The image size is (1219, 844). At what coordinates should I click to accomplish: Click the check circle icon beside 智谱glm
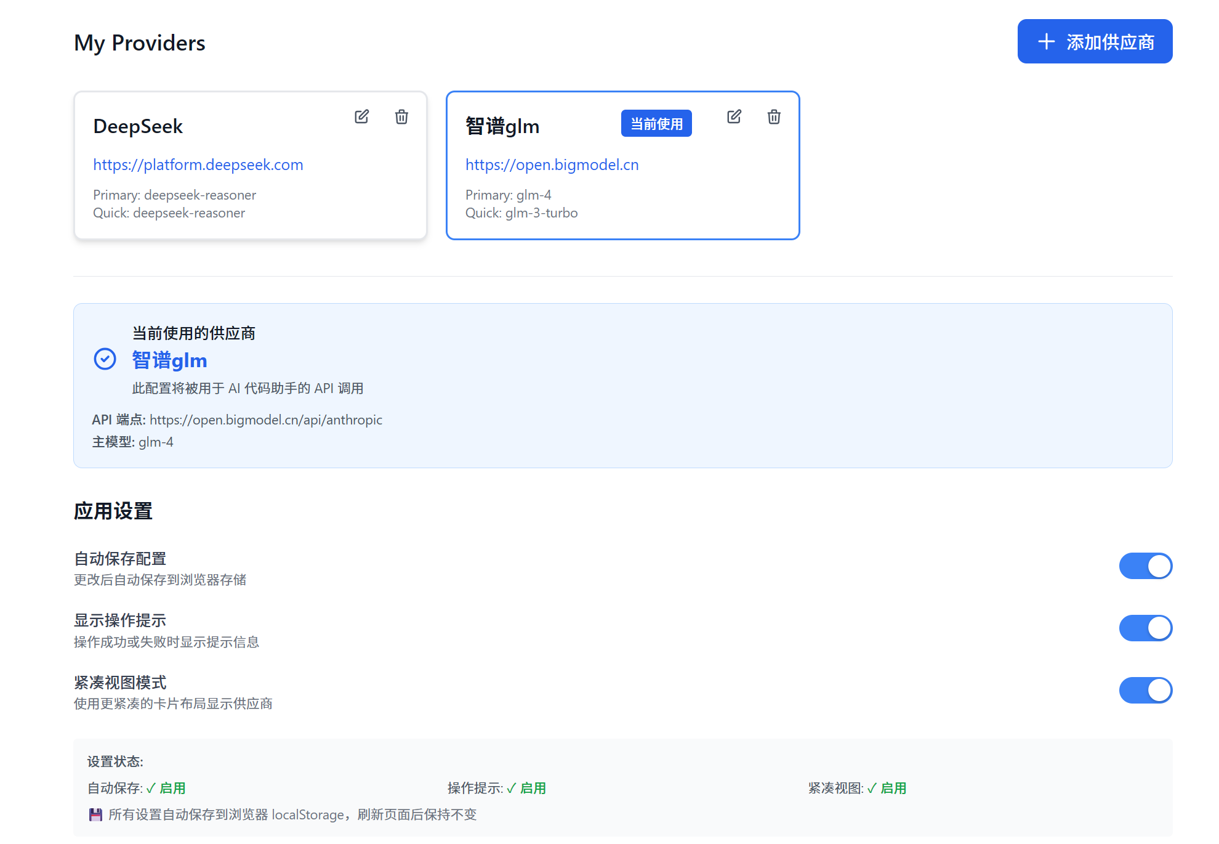[105, 359]
